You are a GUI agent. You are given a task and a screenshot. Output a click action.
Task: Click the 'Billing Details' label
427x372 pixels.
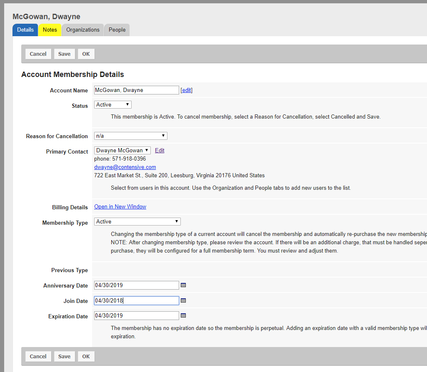point(70,208)
